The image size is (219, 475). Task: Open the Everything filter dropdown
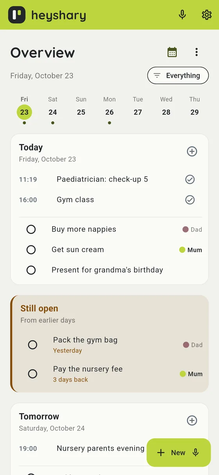click(178, 76)
